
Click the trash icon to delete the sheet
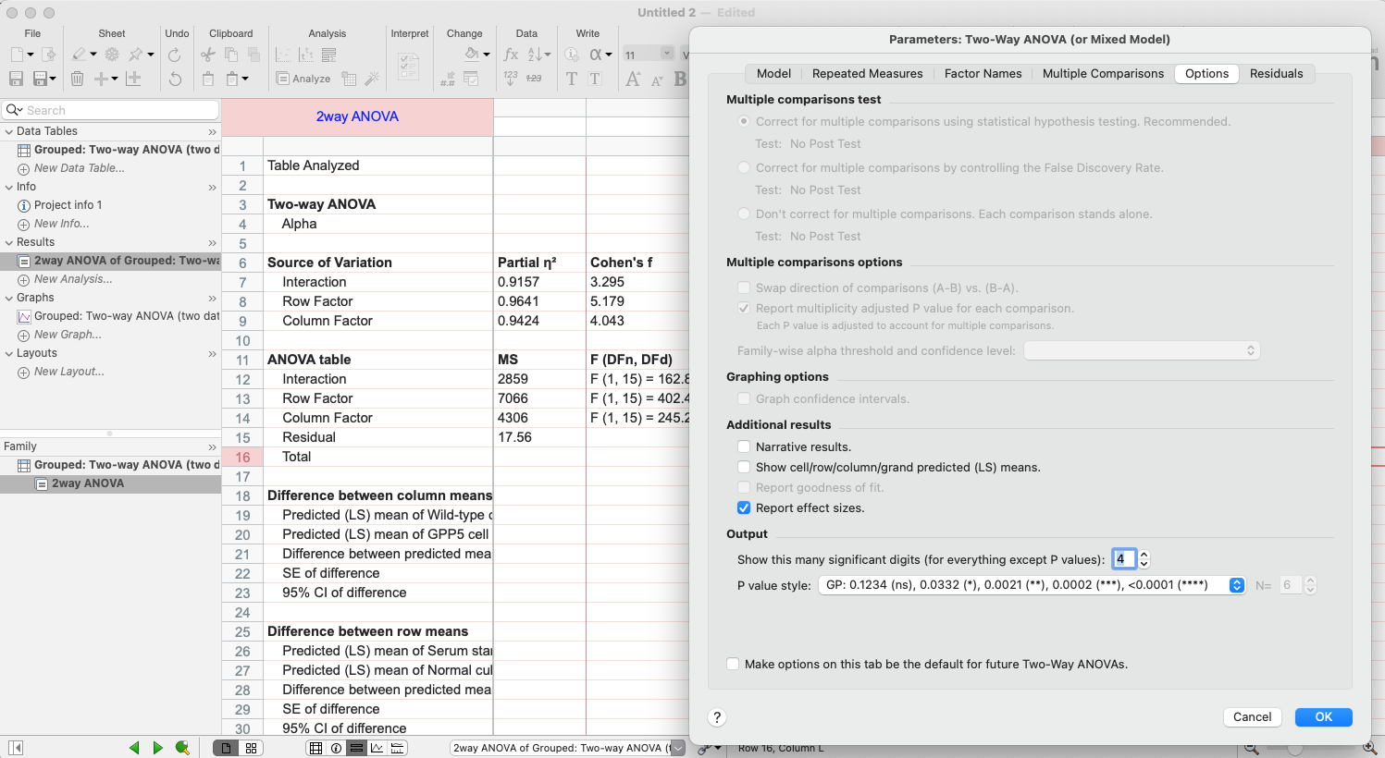coord(78,79)
